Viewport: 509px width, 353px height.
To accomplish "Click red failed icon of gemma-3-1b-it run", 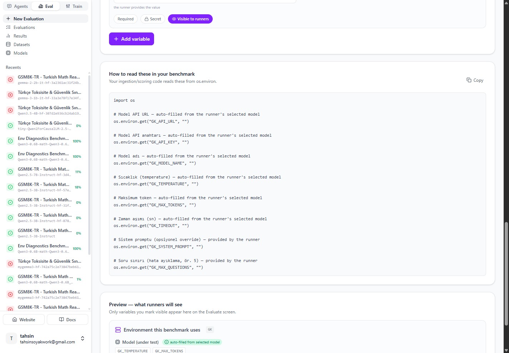I will 10,95.
